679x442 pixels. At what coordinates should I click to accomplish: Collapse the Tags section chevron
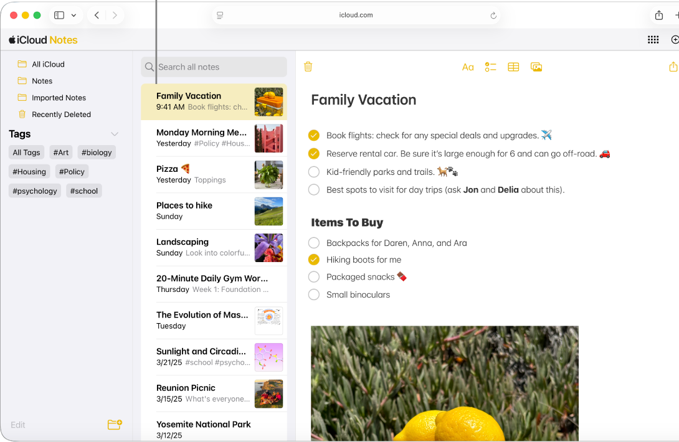click(x=115, y=134)
